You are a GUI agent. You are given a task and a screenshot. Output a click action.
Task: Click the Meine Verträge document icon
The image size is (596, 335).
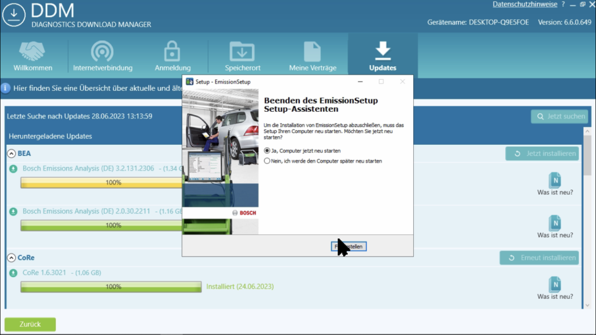[x=313, y=52]
